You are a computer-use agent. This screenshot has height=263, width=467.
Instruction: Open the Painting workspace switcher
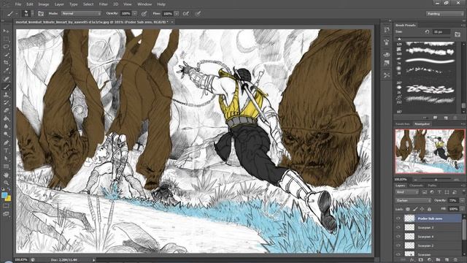click(444, 14)
